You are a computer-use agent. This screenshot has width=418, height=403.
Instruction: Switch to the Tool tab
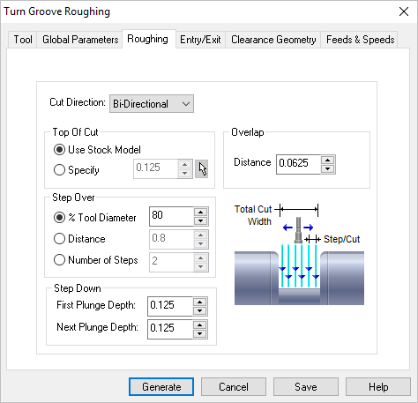point(23,40)
